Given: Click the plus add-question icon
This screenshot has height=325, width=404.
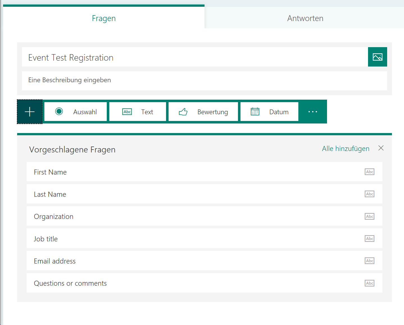Looking at the screenshot, I should tap(29, 112).
